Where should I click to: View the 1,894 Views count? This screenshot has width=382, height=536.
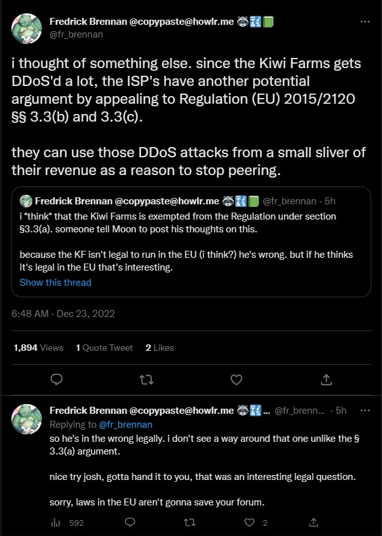click(x=38, y=348)
